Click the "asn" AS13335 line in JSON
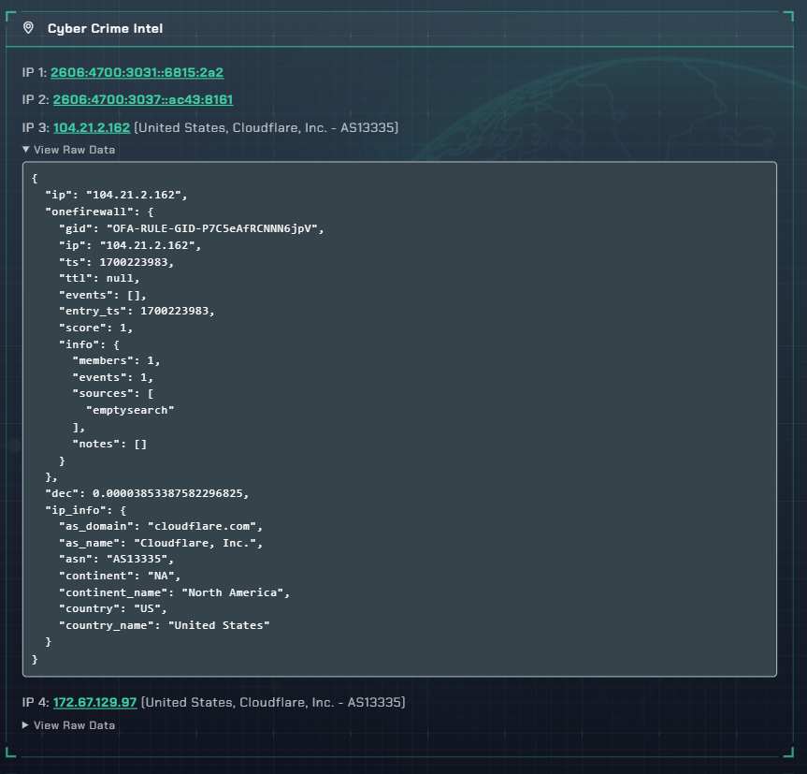 pyautogui.click(x=116, y=559)
